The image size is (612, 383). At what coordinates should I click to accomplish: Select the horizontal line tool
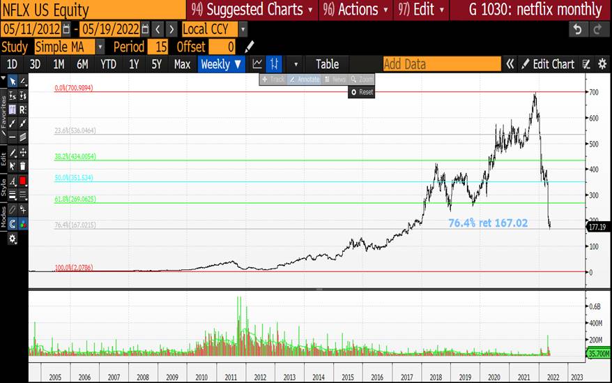(x=13, y=137)
